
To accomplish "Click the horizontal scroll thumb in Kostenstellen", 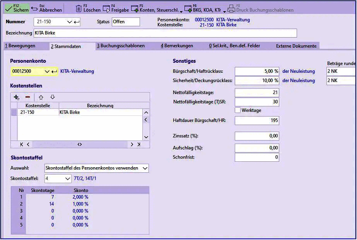I will click(80, 144).
